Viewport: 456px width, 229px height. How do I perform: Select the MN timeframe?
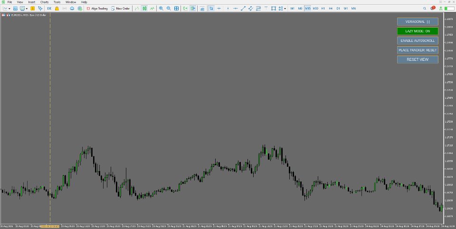click(x=353, y=9)
